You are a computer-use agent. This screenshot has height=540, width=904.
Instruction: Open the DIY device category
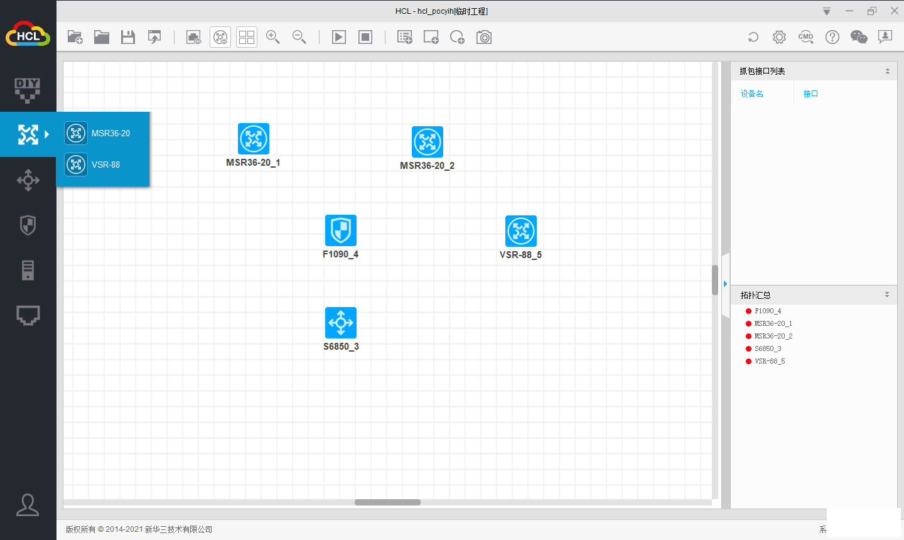tap(28, 90)
